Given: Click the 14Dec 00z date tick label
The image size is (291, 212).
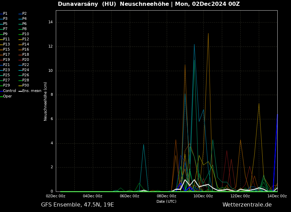Looking at the screenshot, I should [x=277, y=196].
